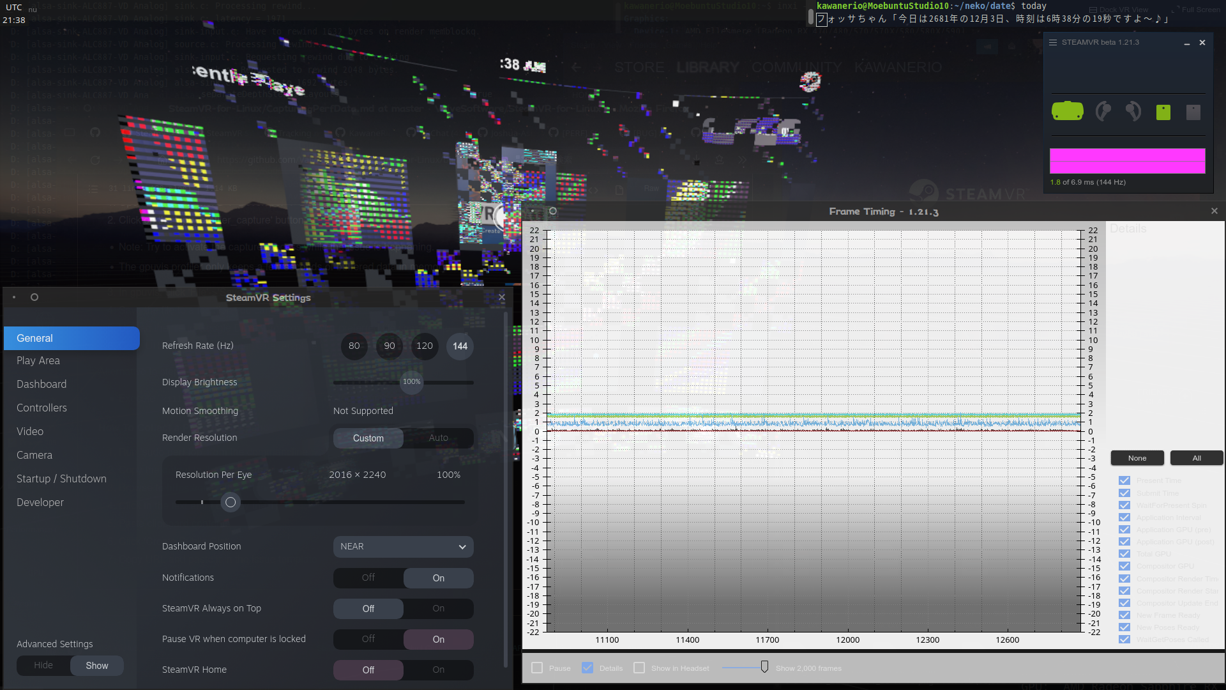Screen dimensions: 1226x690
Task: Click the Resolution Per Eye slider handle
Action: [x=231, y=502]
